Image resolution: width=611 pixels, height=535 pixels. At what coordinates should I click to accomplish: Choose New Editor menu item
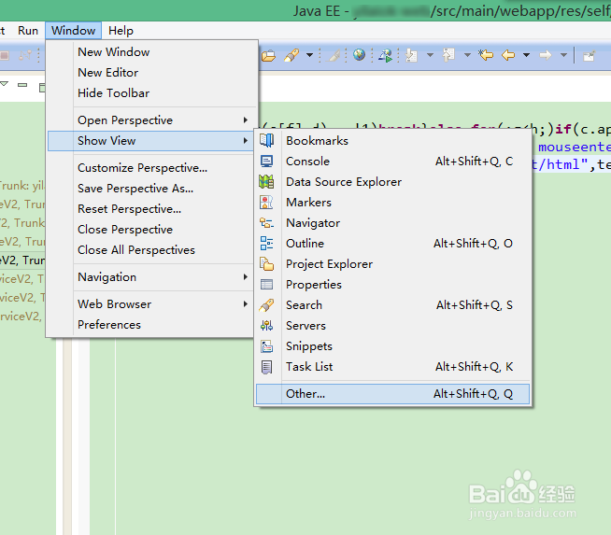click(152, 73)
